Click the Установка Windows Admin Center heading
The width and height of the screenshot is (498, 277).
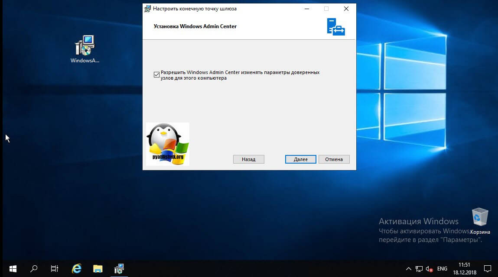pos(195,26)
